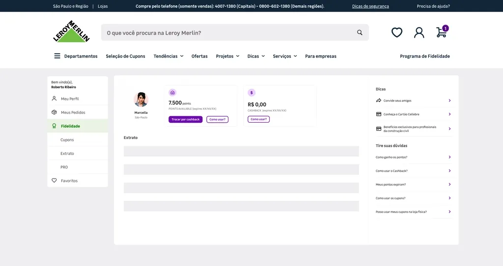
Task: Open chevron for Convide seus amigos
Action: tap(449, 100)
